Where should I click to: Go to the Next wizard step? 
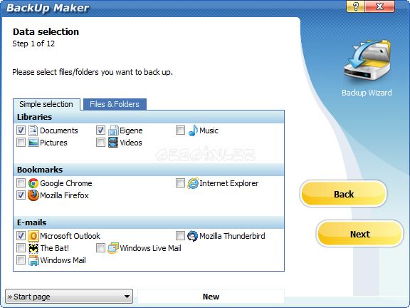tap(359, 234)
